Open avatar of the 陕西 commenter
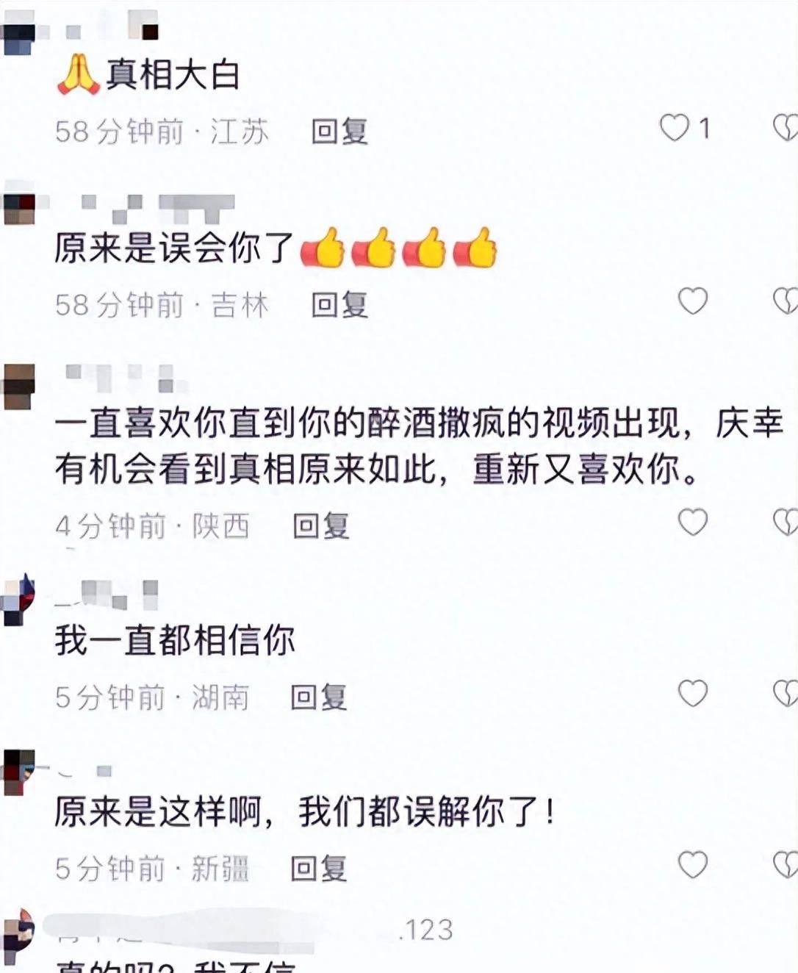Image resolution: width=798 pixels, height=973 pixels. pos(18,385)
